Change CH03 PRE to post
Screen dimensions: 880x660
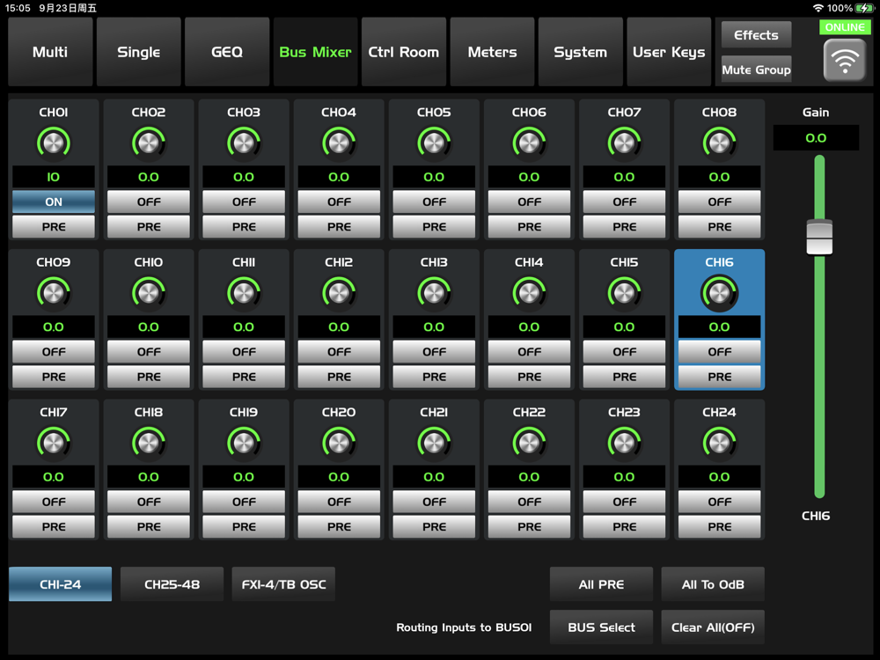[x=244, y=227]
